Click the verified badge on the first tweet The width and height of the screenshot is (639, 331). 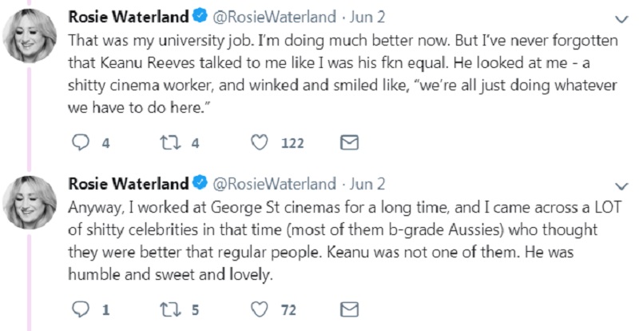point(200,17)
